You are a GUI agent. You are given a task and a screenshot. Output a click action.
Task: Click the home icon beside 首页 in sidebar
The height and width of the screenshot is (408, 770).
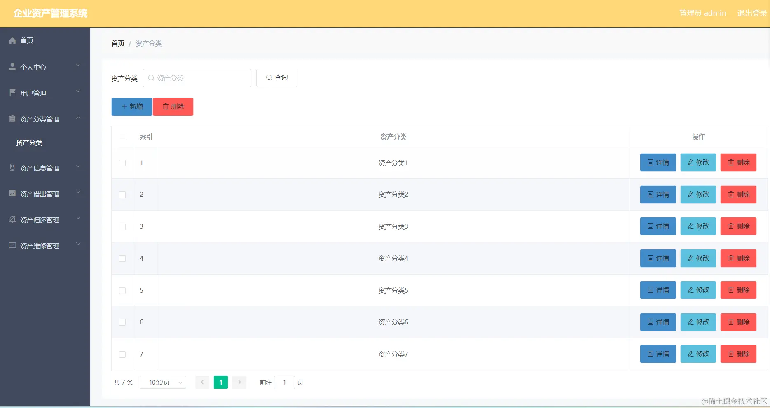click(x=12, y=40)
